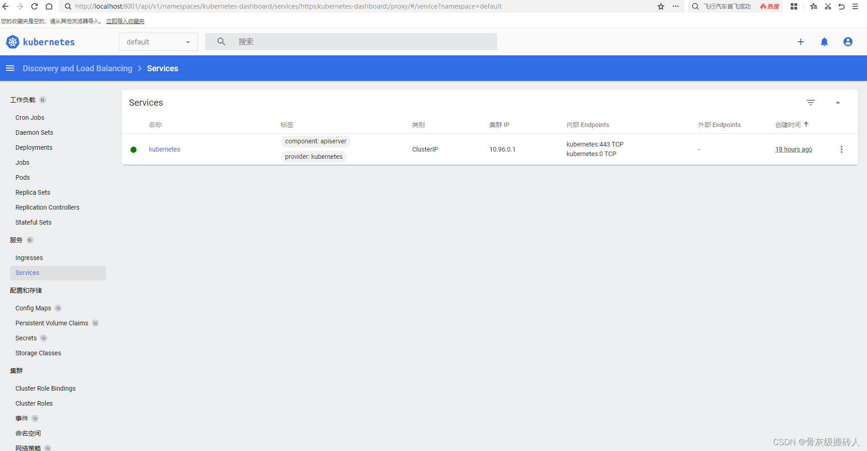Open Daemon Sets in sidebar
Image resolution: width=867 pixels, height=451 pixels.
[34, 132]
